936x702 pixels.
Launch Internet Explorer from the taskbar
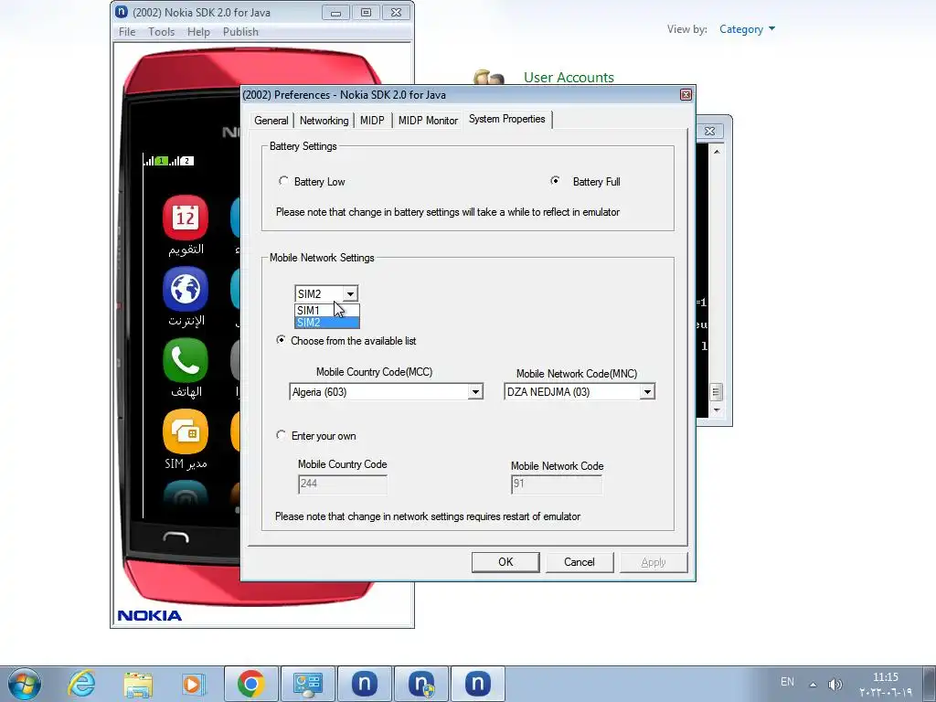point(81,684)
